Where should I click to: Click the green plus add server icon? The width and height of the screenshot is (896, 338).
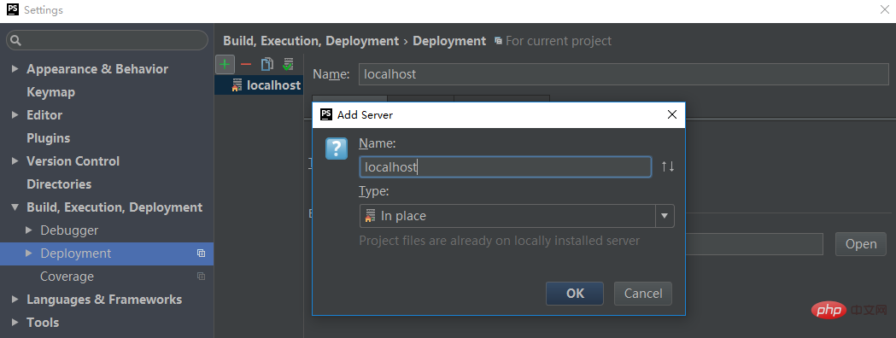[225, 65]
